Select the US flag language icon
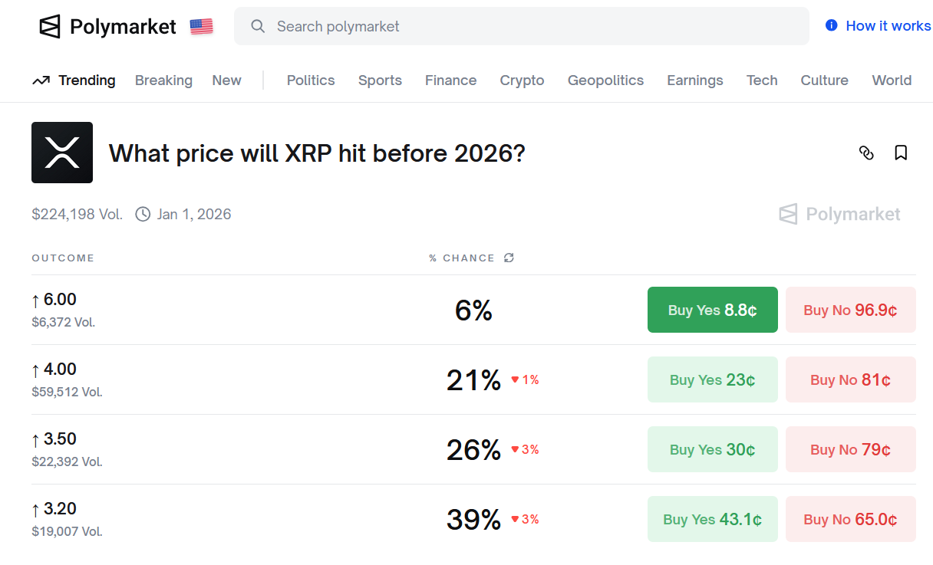Viewport: 933px width, 565px height. coord(200,25)
